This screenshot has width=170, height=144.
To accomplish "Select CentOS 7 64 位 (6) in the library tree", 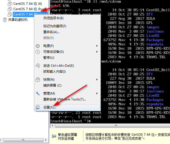I will coord(28,4).
